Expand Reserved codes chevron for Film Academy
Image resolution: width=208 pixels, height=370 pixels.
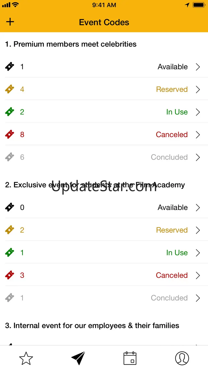click(x=198, y=230)
